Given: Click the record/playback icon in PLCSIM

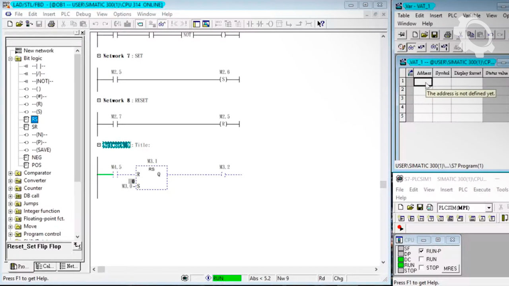Looking at the screenshot, I should coord(400,228).
